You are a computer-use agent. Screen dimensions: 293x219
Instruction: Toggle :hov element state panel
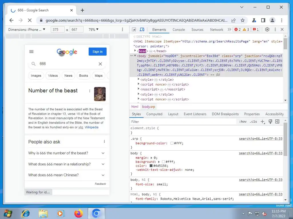(x=243, y=121)
